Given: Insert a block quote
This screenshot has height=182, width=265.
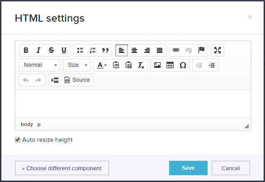Looking at the screenshot, I should 105,50.
